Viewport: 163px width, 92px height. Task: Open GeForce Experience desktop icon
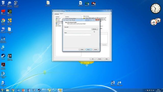(x=10, y=13)
